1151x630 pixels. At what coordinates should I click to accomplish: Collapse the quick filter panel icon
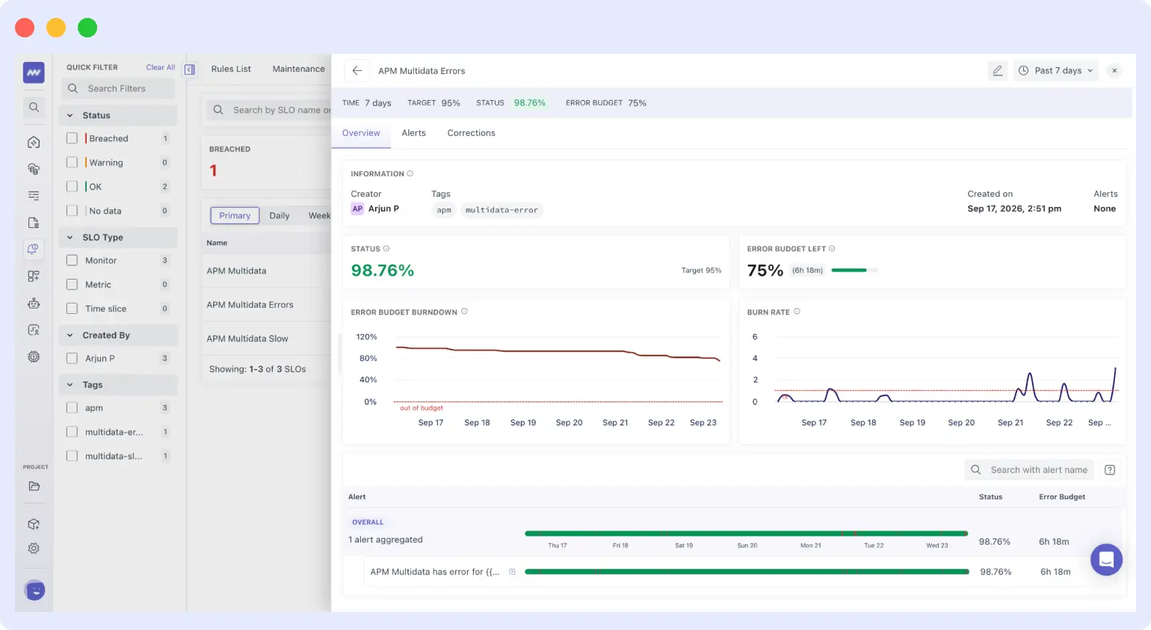pyautogui.click(x=190, y=70)
